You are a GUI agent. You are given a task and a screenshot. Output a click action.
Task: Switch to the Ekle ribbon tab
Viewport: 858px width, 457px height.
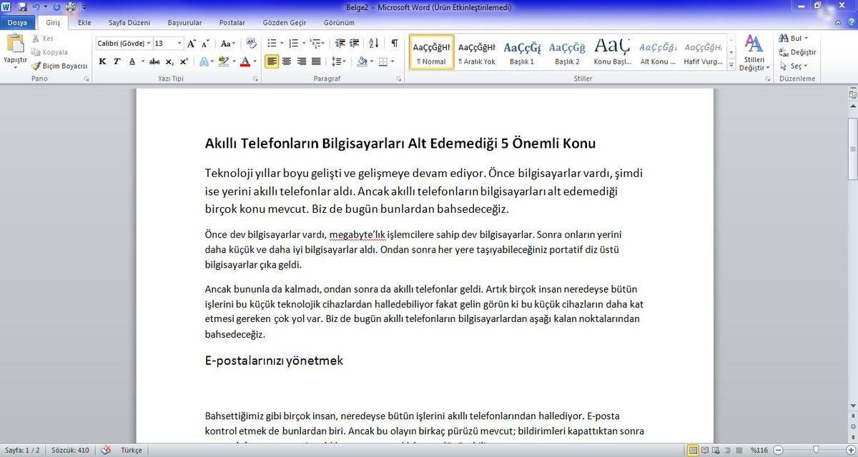(x=84, y=22)
